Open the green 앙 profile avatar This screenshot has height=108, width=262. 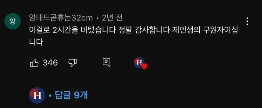point(12,21)
